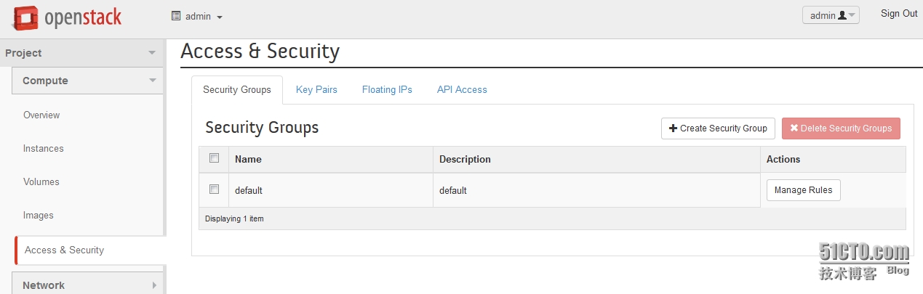923x294 pixels.
Task: Click the project list icon beside admin
Action: click(175, 16)
